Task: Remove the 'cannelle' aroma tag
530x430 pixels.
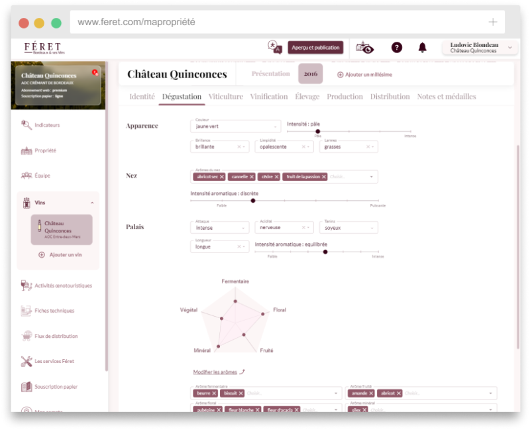Action: (252, 177)
